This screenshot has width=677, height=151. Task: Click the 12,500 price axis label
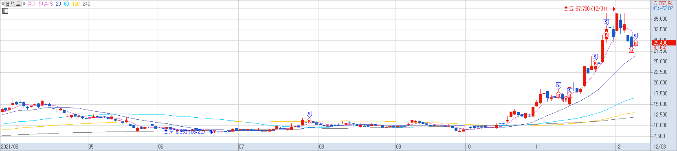[x=660, y=114]
